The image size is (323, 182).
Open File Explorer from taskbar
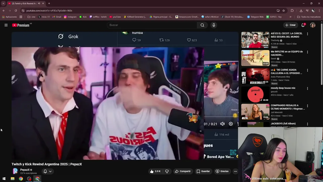pos(12,179)
